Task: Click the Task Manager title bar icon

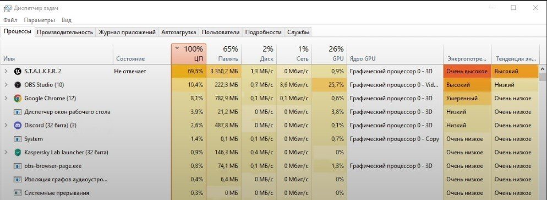Action: 7,8
